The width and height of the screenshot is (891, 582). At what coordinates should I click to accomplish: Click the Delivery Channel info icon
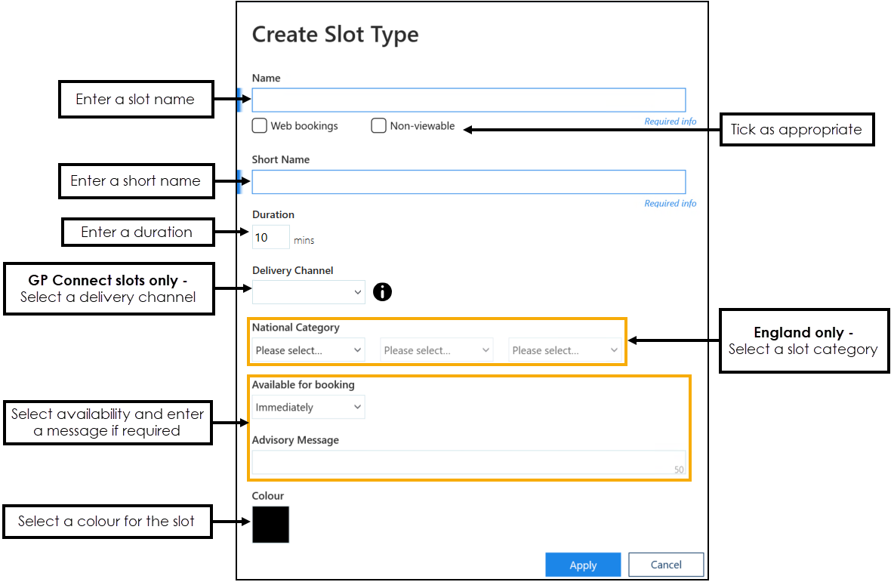point(382,291)
